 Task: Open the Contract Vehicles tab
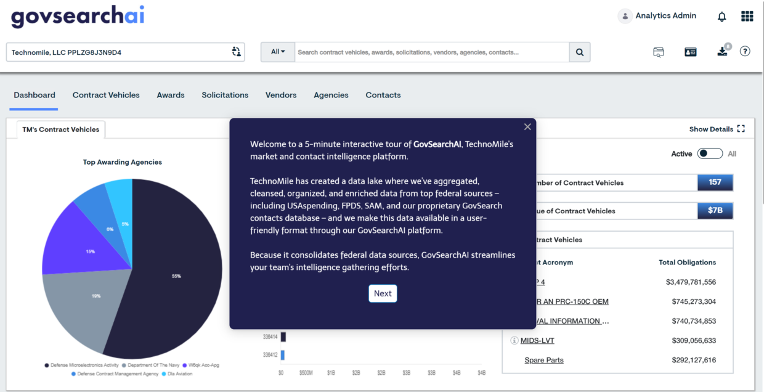[x=106, y=95]
